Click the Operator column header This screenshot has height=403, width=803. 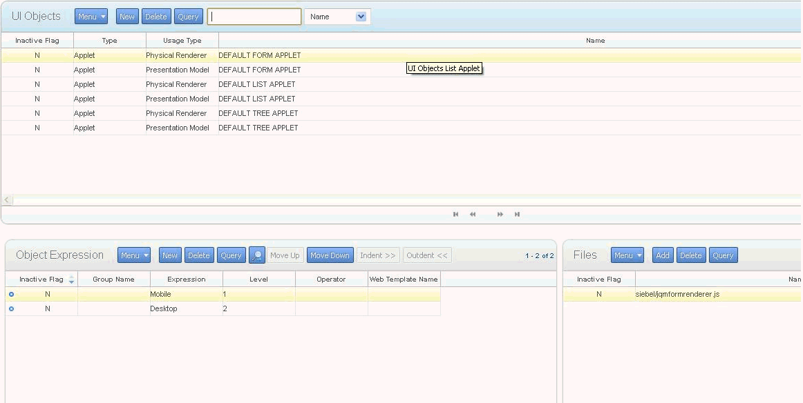click(x=331, y=279)
